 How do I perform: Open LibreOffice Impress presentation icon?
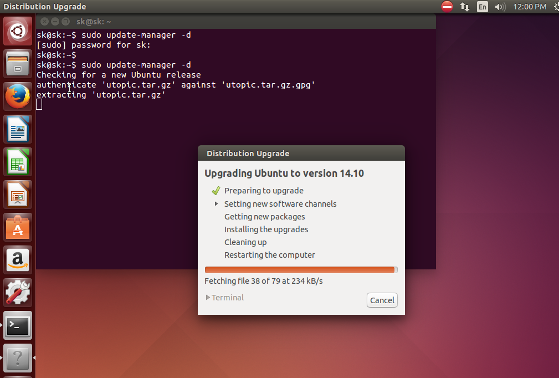click(18, 195)
